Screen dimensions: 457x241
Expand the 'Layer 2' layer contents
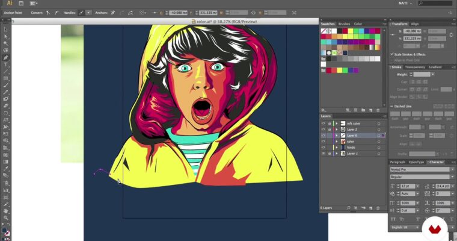tap(336, 130)
